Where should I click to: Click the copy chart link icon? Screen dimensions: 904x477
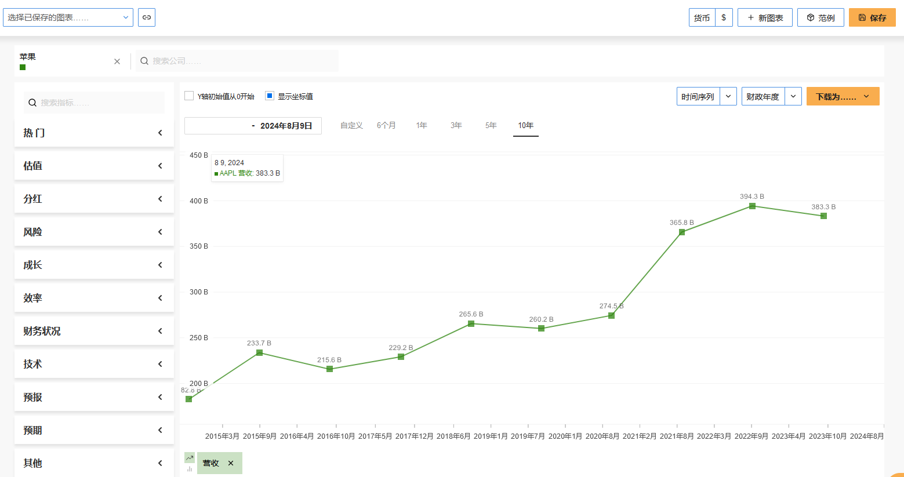point(147,17)
